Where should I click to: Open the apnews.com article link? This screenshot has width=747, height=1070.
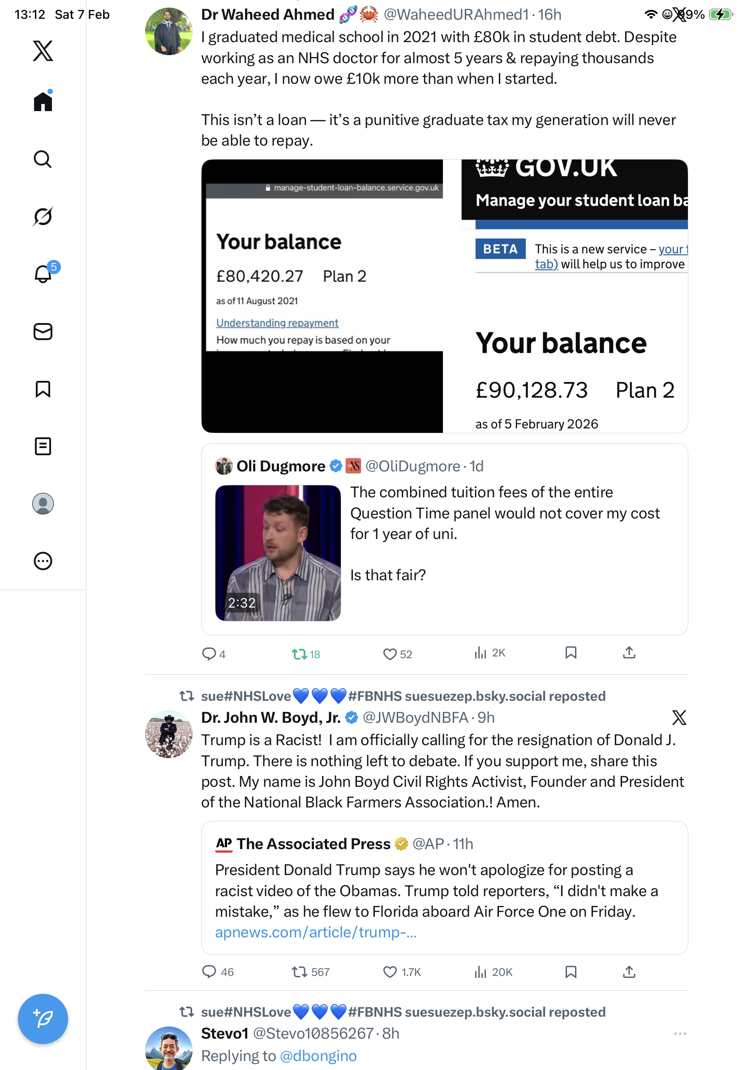316,932
